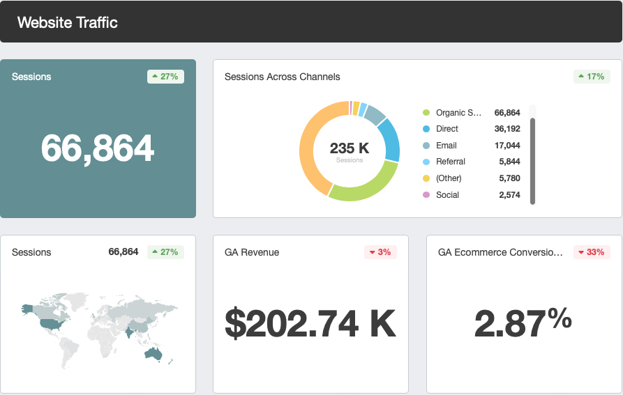Viewport: 623px width, 395px height.
Task: Click the 27% badge on teal Sessions card
Action: tap(165, 77)
